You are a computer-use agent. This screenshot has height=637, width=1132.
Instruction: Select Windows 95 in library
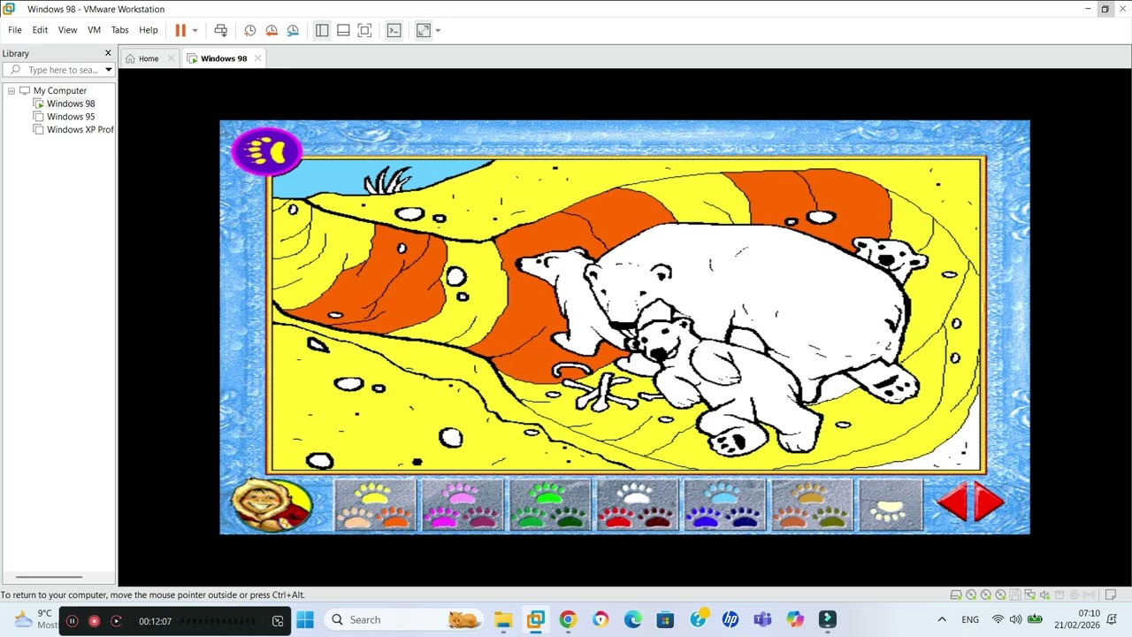click(71, 117)
